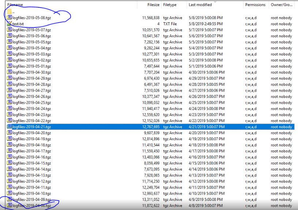The image size is (298, 210).
Task: Click the archive icon of logfiles-2019-04-23.tgz
Action: point(9,114)
